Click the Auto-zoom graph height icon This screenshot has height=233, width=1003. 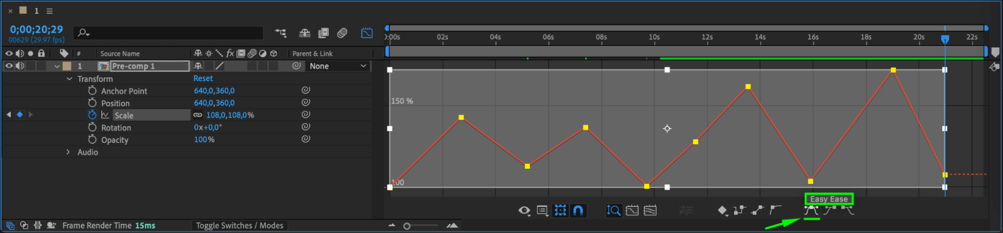click(614, 210)
